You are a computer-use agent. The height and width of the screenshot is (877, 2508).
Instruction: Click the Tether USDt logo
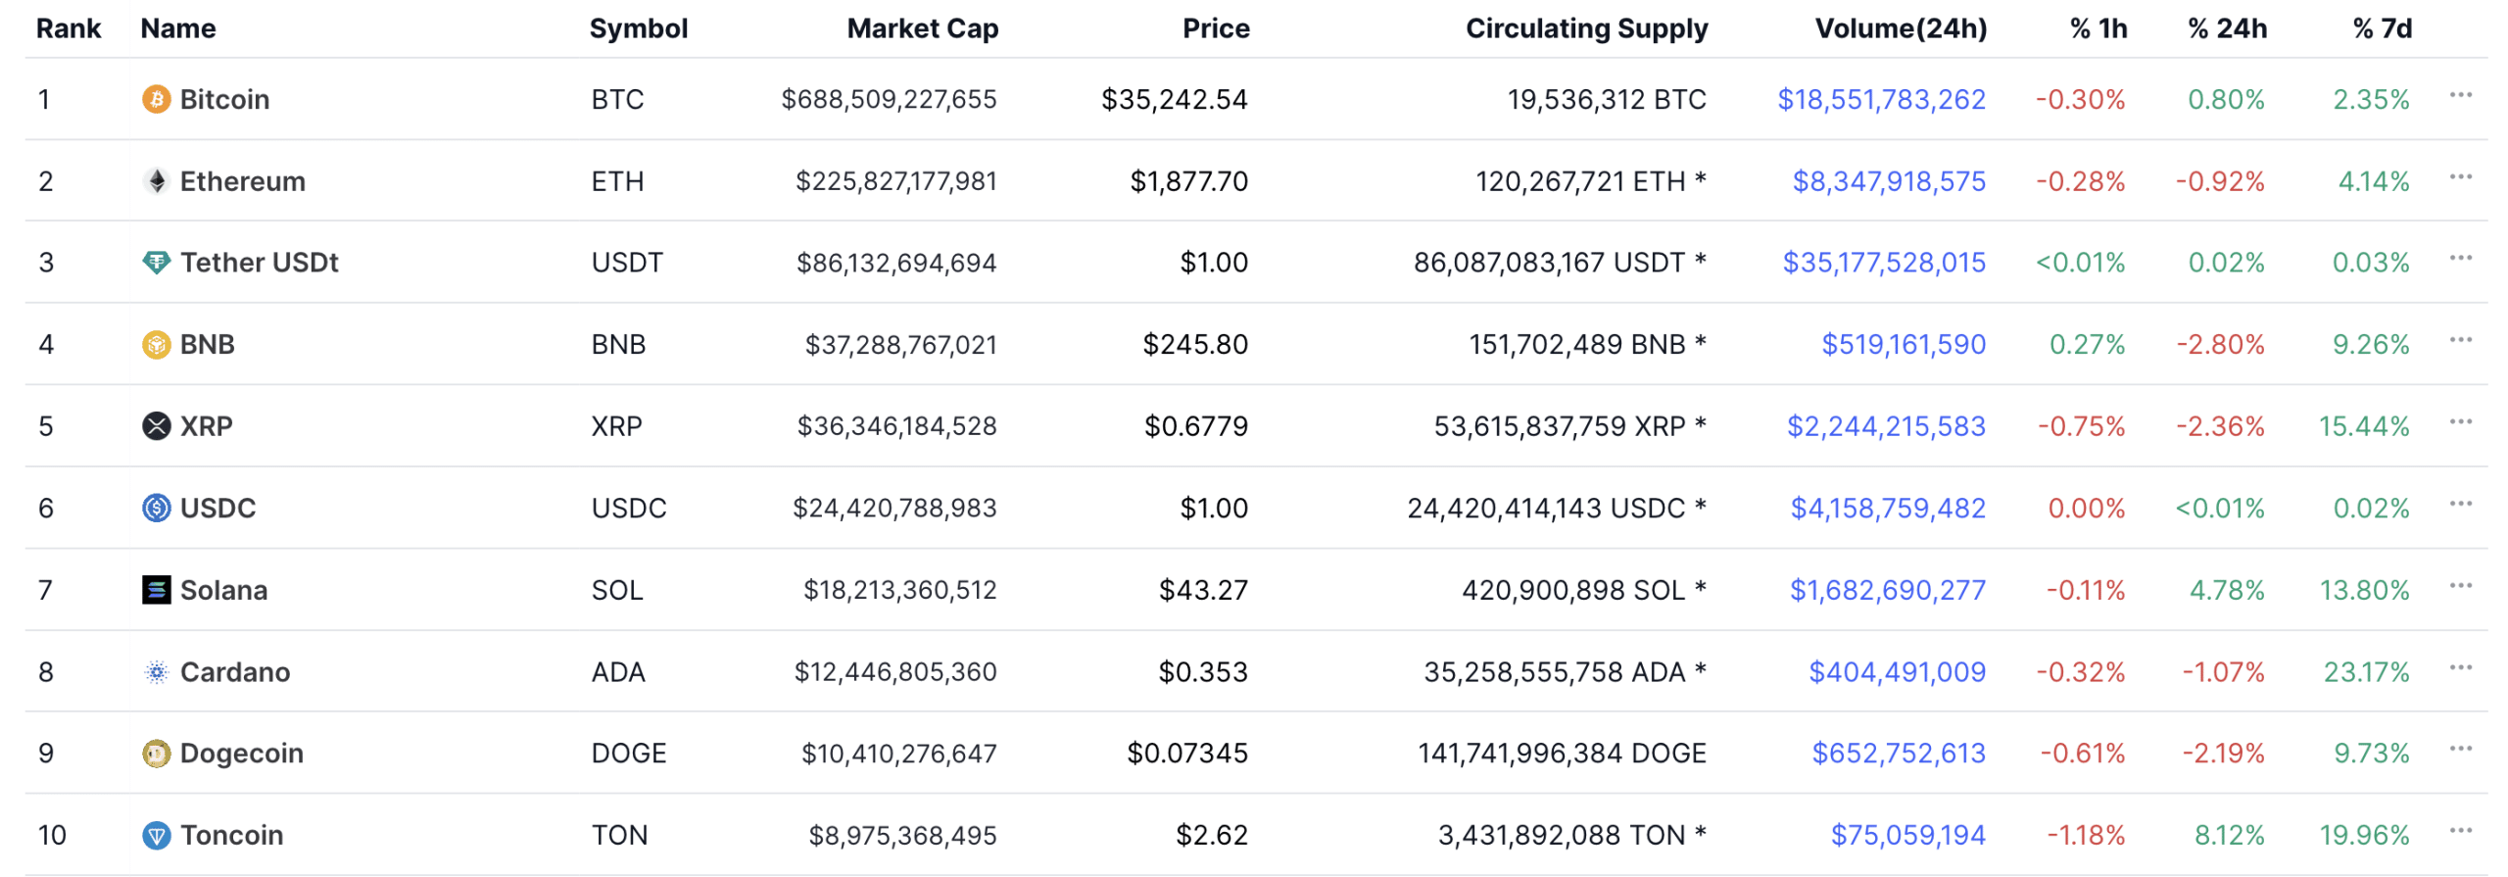point(155,262)
